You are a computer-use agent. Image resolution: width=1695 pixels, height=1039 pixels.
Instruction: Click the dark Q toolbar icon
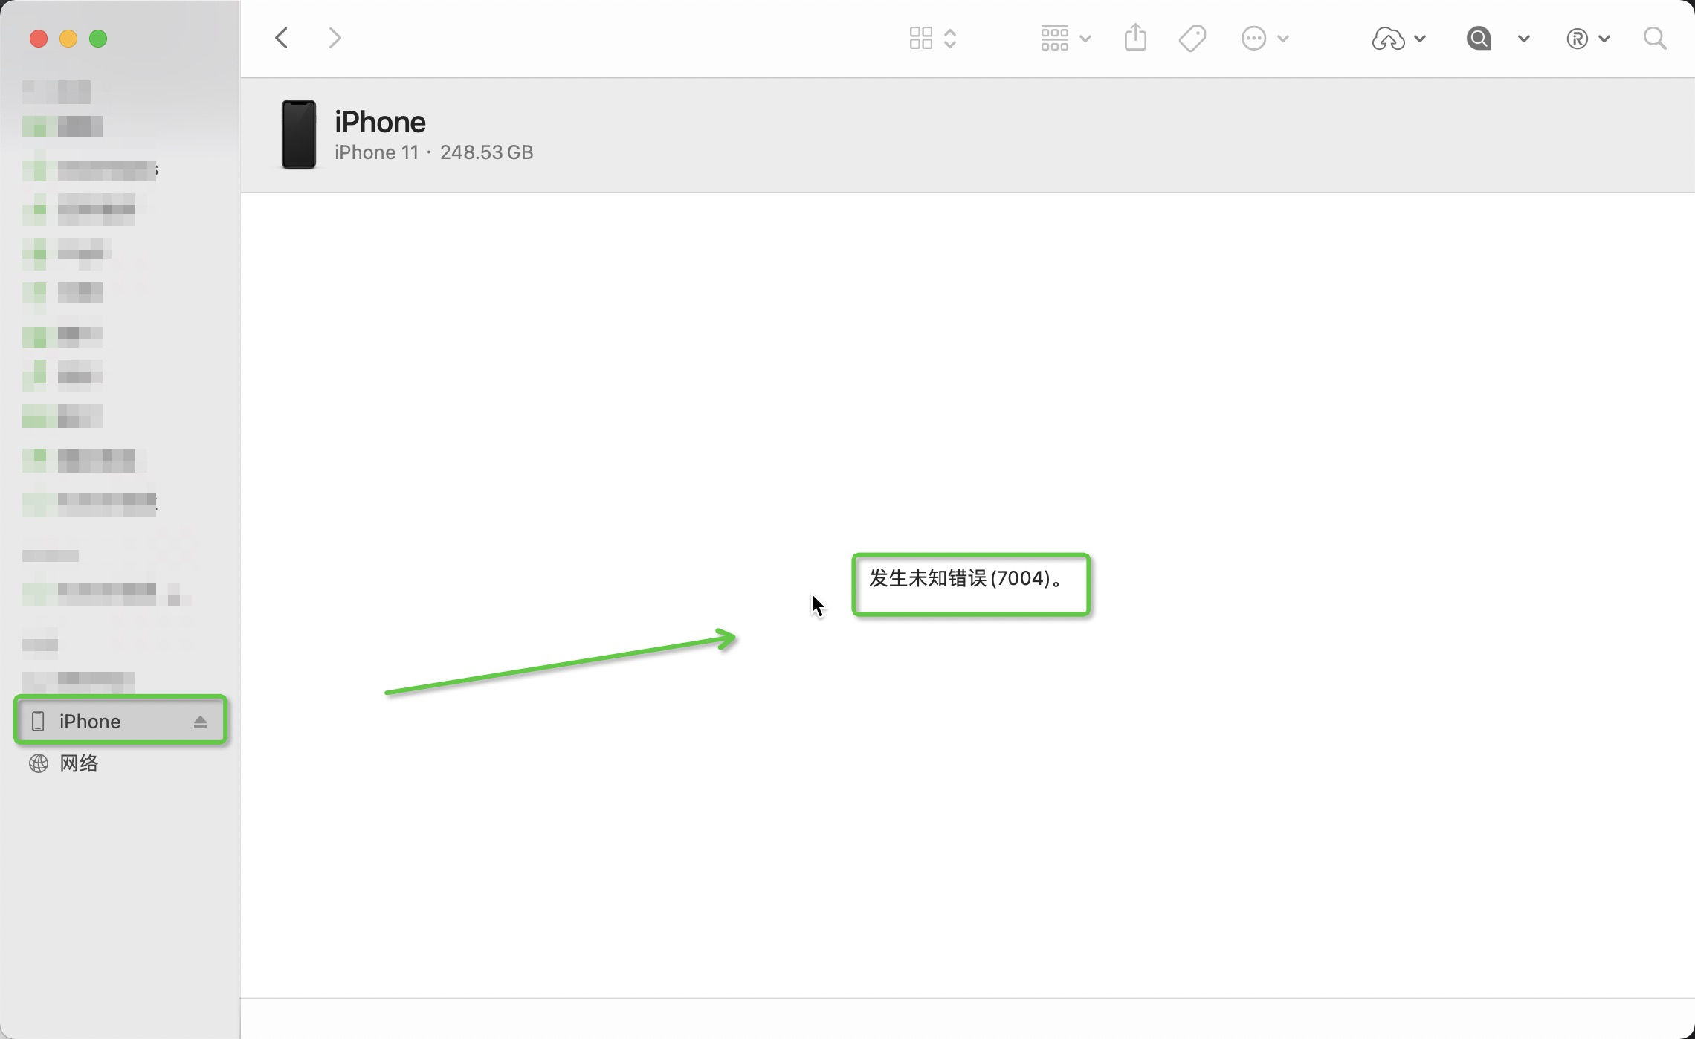click(x=1479, y=38)
